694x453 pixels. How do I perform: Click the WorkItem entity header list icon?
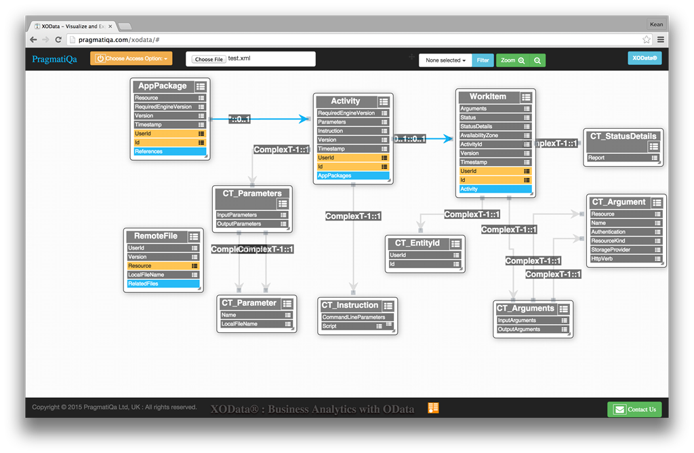coord(526,98)
